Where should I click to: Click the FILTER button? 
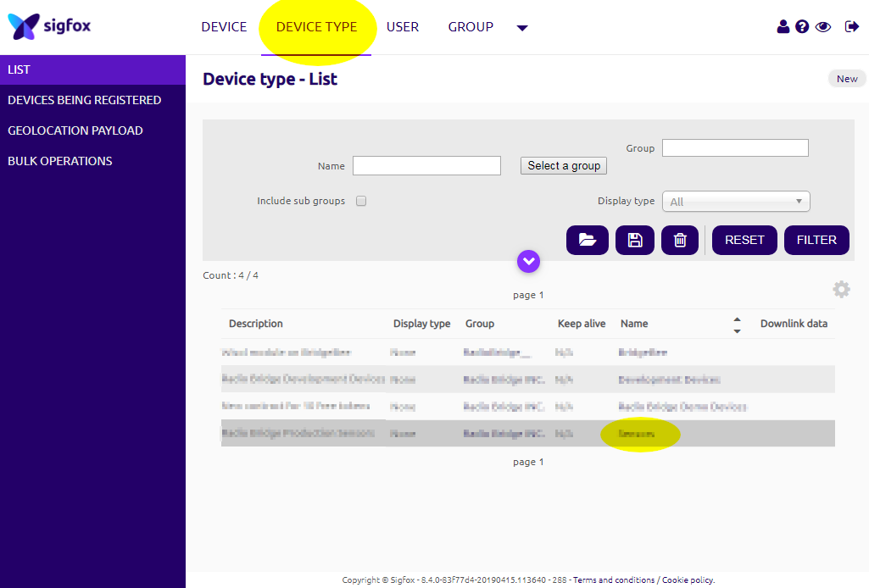[816, 240]
